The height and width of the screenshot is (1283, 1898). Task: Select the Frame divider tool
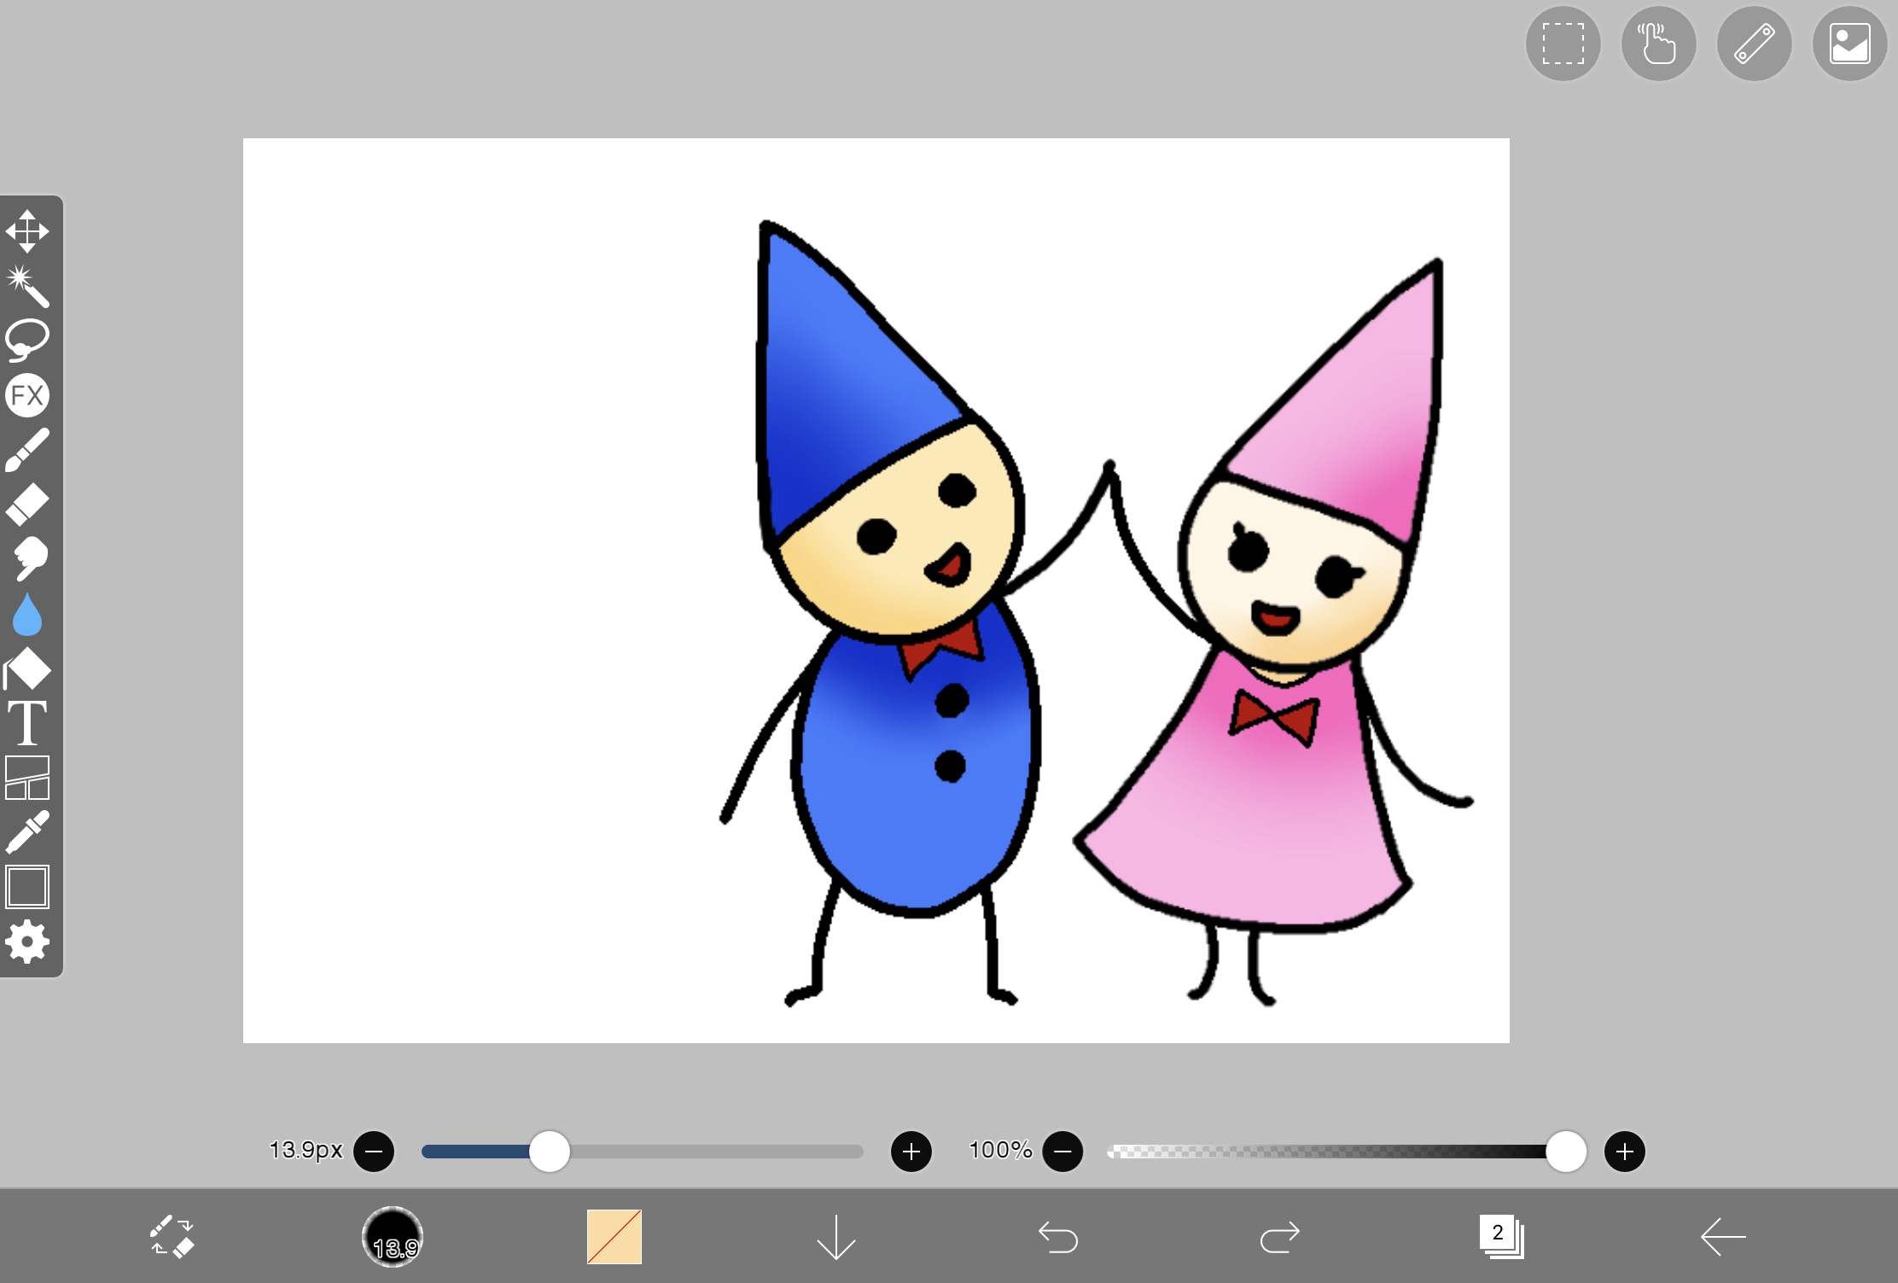(27, 778)
